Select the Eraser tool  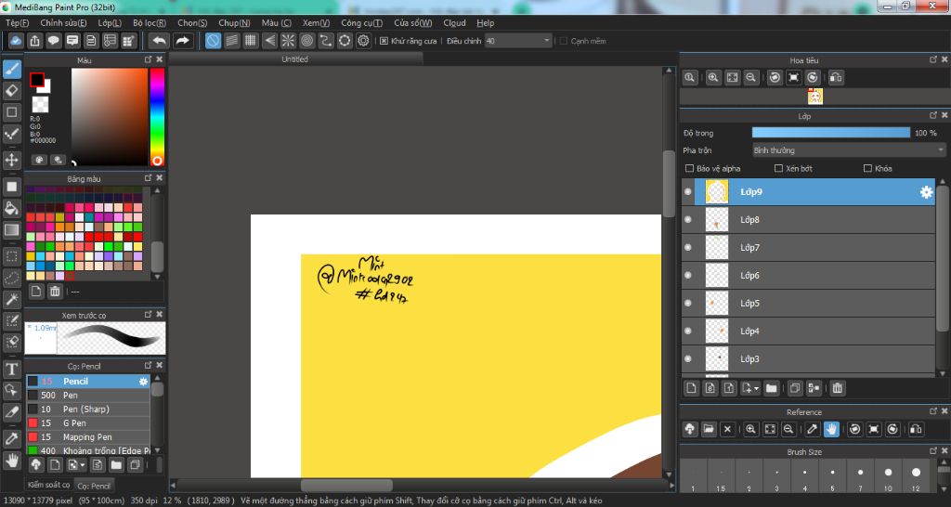click(x=11, y=90)
